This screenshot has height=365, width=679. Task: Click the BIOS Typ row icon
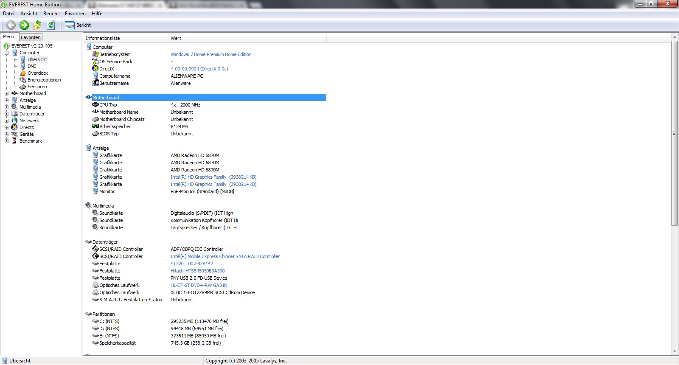tap(95, 133)
